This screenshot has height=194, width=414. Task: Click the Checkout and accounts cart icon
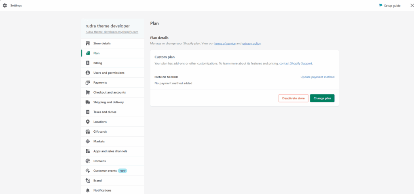coord(88,92)
